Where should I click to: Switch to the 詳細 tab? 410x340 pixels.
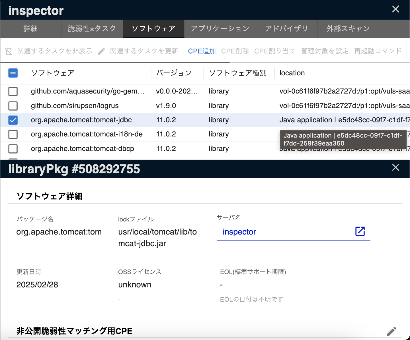(30, 29)
